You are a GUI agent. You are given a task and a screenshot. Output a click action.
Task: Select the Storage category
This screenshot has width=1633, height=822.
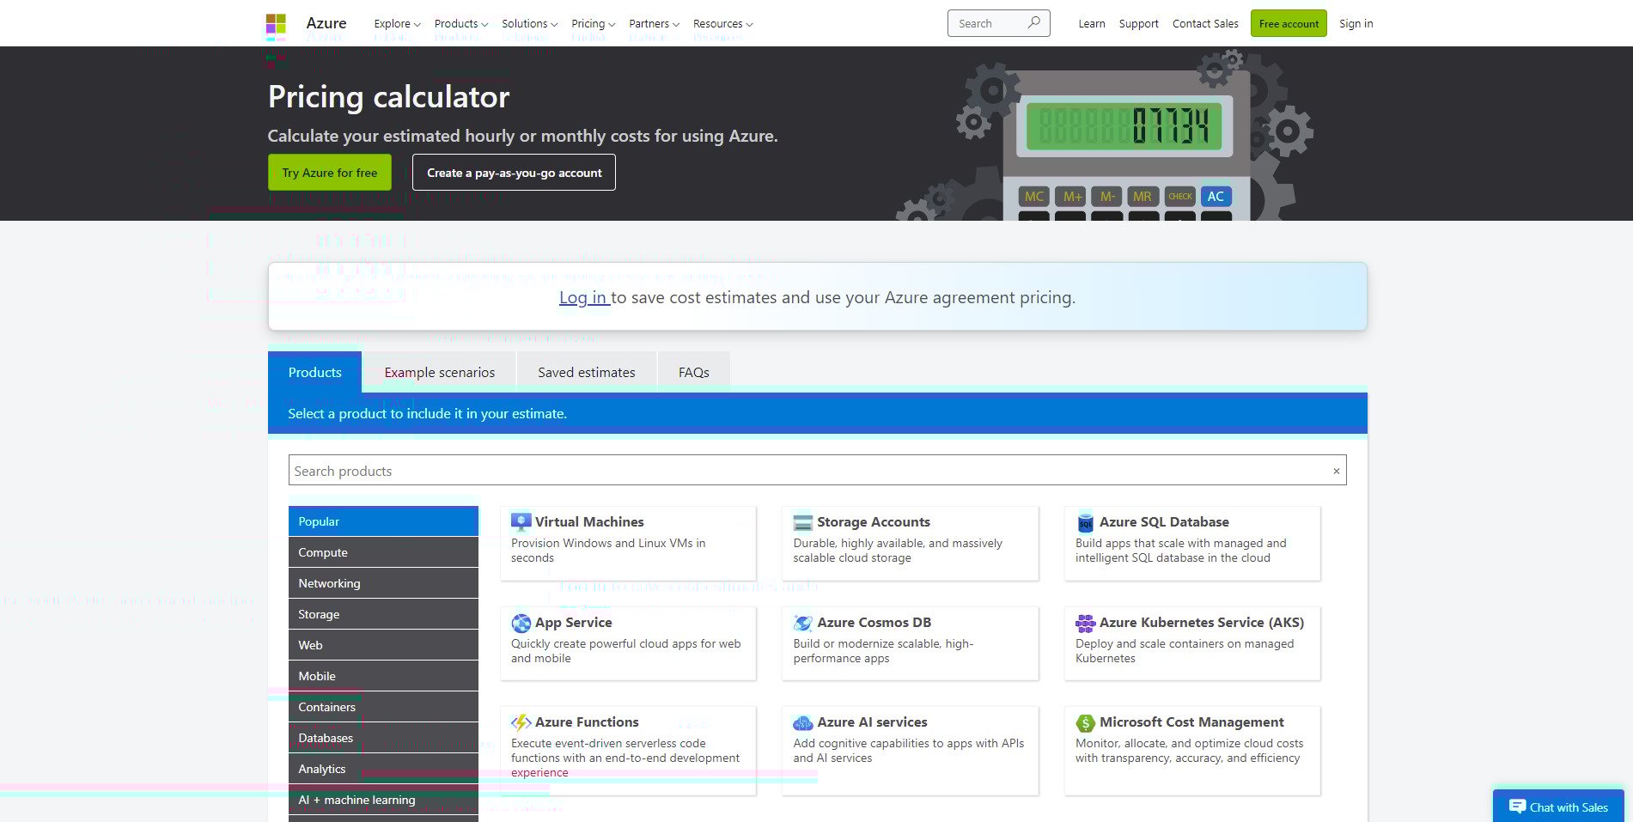(383, 614)
